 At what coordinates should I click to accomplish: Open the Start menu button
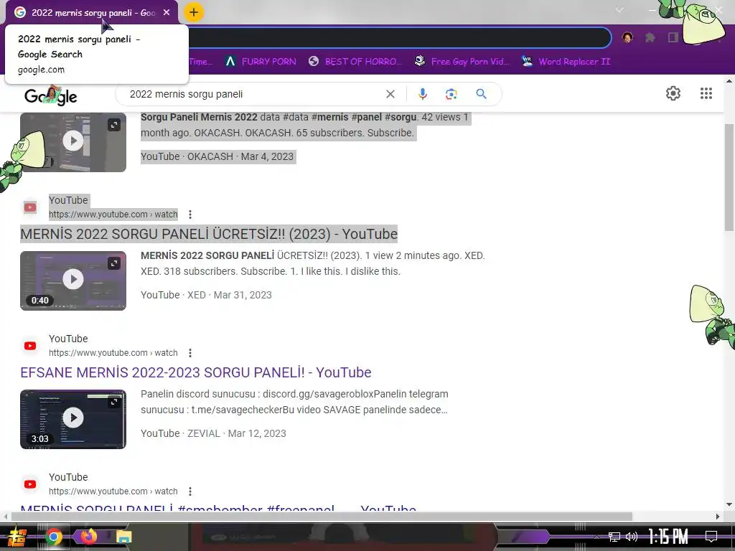pyautogui.click(x=17, y=537)
